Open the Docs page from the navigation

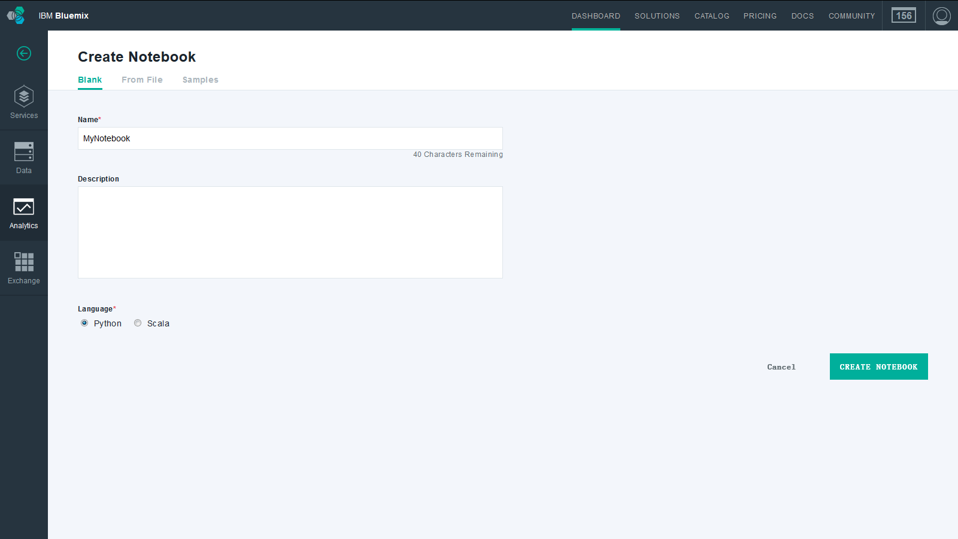[x=802, y=16]
